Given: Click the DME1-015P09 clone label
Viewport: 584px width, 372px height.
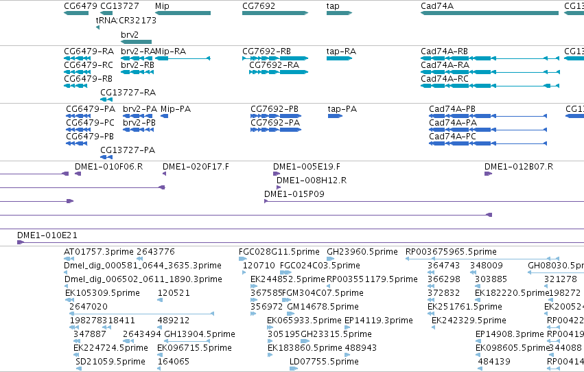Looking at the screenshot, I should (294, 194).
